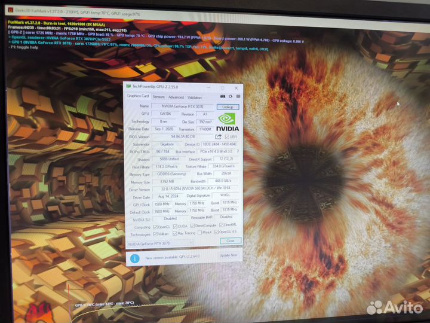The image size is (430, 323).
Task: Click the Digital Signature WHQL field
Action: click(x=225, y=195)
